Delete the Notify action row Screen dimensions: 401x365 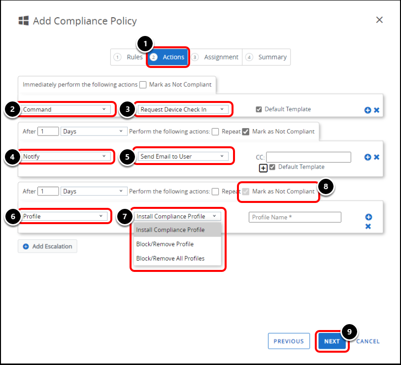[376, 157]
